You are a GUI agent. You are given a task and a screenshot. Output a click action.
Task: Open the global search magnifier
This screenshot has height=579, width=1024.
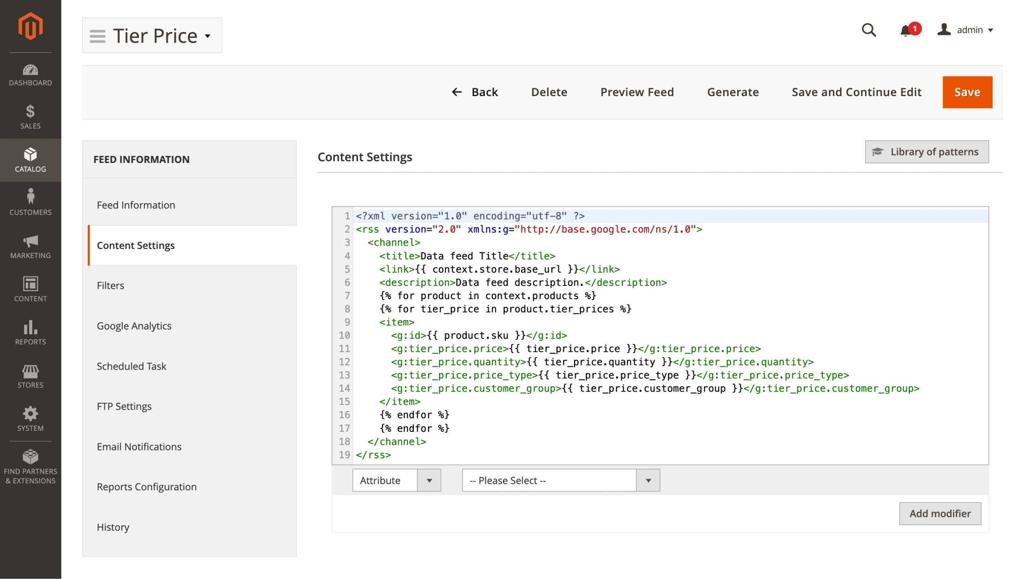pyautogui.click(x=869, y=30)
